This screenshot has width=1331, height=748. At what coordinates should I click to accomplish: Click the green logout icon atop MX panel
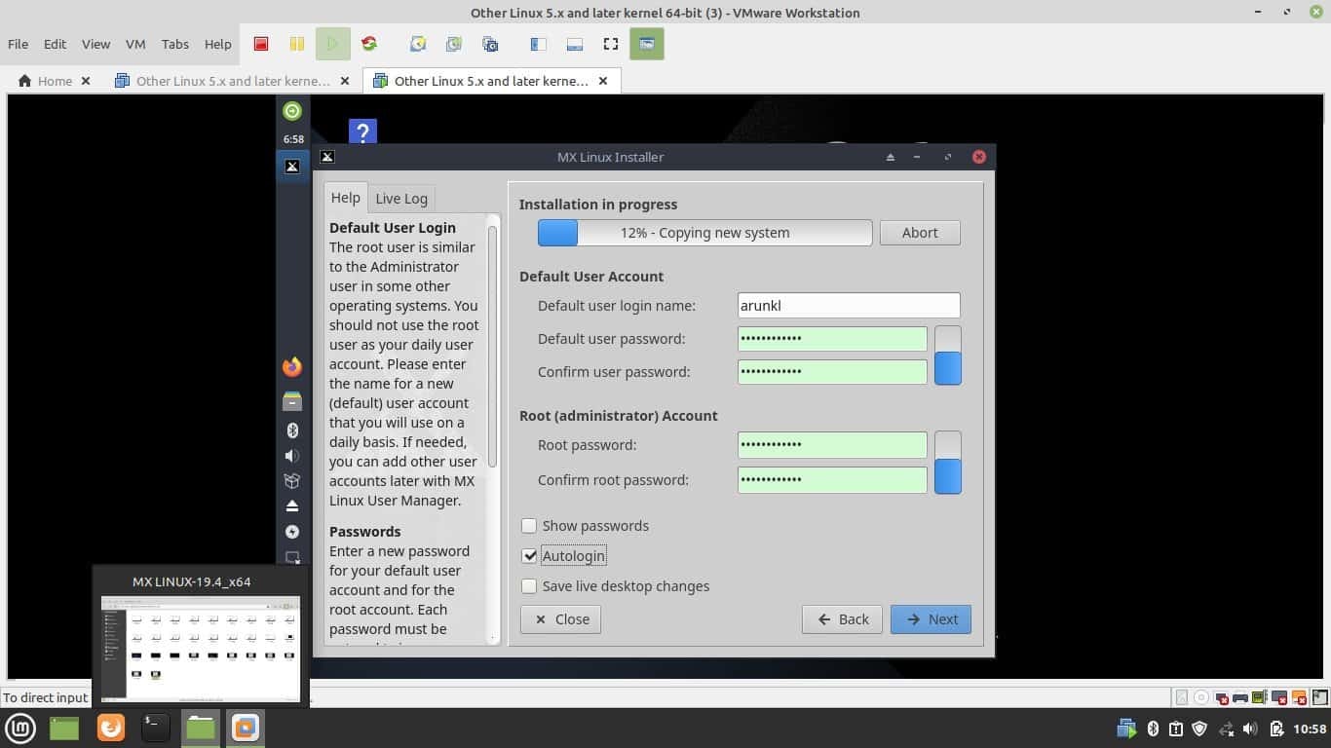coord(292,111)
